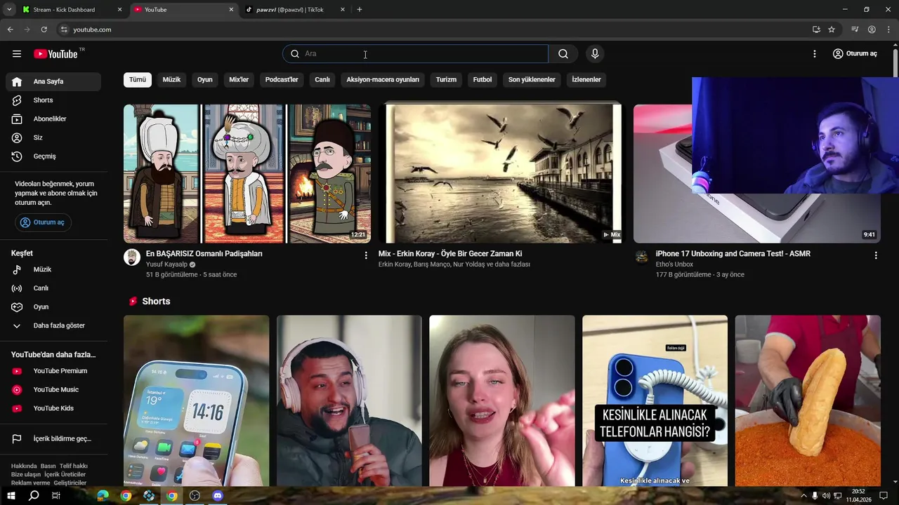Image resolution: width=899 pixels, height=505 pixels.
Task: Open YouTube Premium from sidebar
Action: pos(53,371)
